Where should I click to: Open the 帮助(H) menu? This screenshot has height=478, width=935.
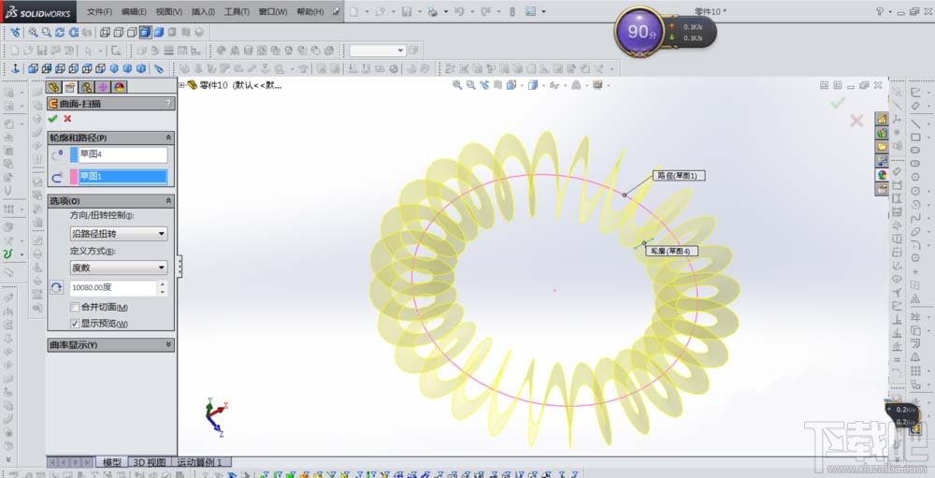point(310,12)
